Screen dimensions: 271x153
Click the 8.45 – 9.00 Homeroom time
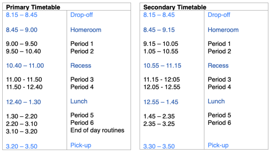pyautogui.click(x=21, y=30)
